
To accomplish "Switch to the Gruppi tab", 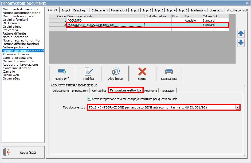I will coord(66,10).
